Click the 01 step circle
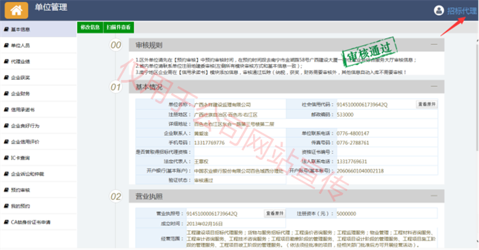This screenshot has height=250, width=479. coord(116,87)
